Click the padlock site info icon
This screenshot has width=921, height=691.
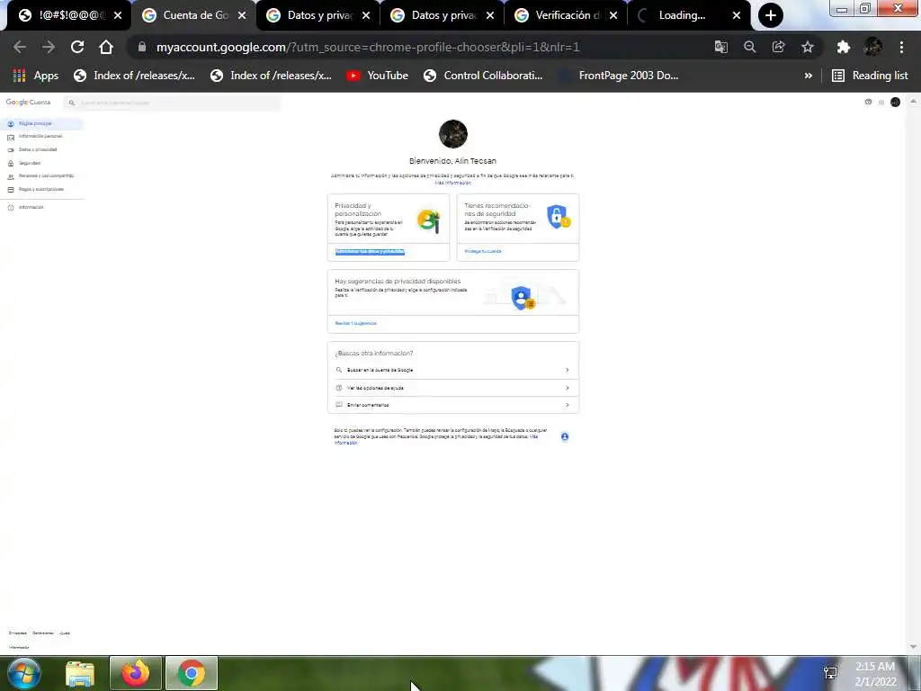coord(141,47)
